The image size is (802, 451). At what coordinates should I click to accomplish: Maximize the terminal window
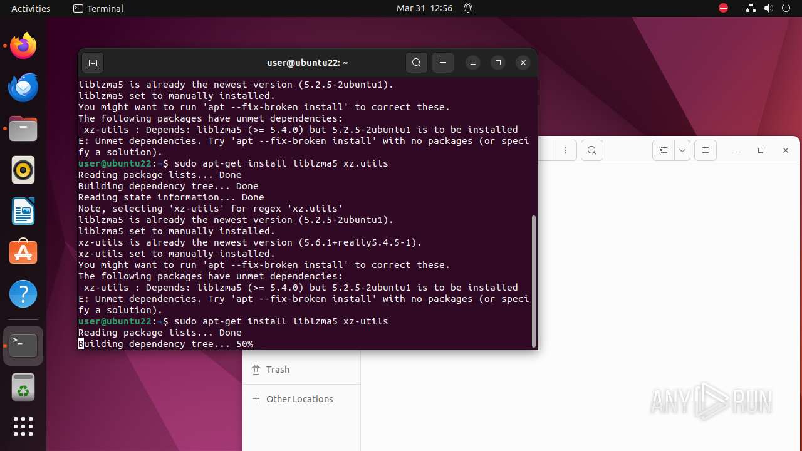coord(498,63)
